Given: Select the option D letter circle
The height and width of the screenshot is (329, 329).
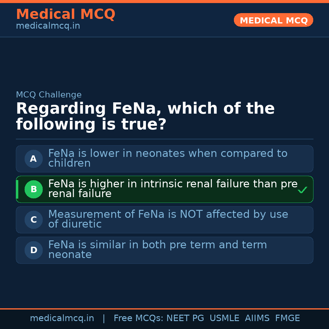Looking at the screenshot, I should coord(34,250).
